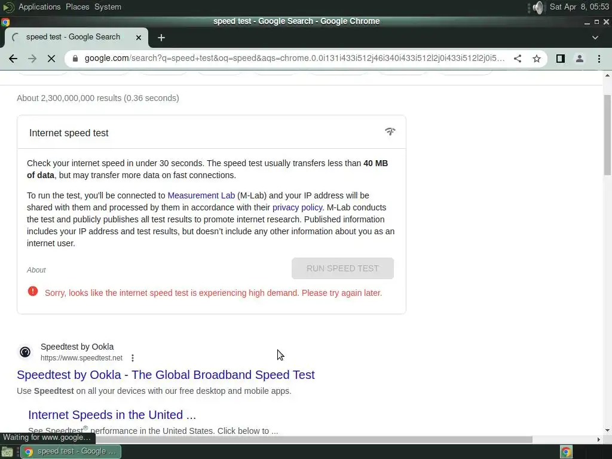612x459 pixels.
Task: Click the desktop logo beside Applications menu
Action: point(8,7)
